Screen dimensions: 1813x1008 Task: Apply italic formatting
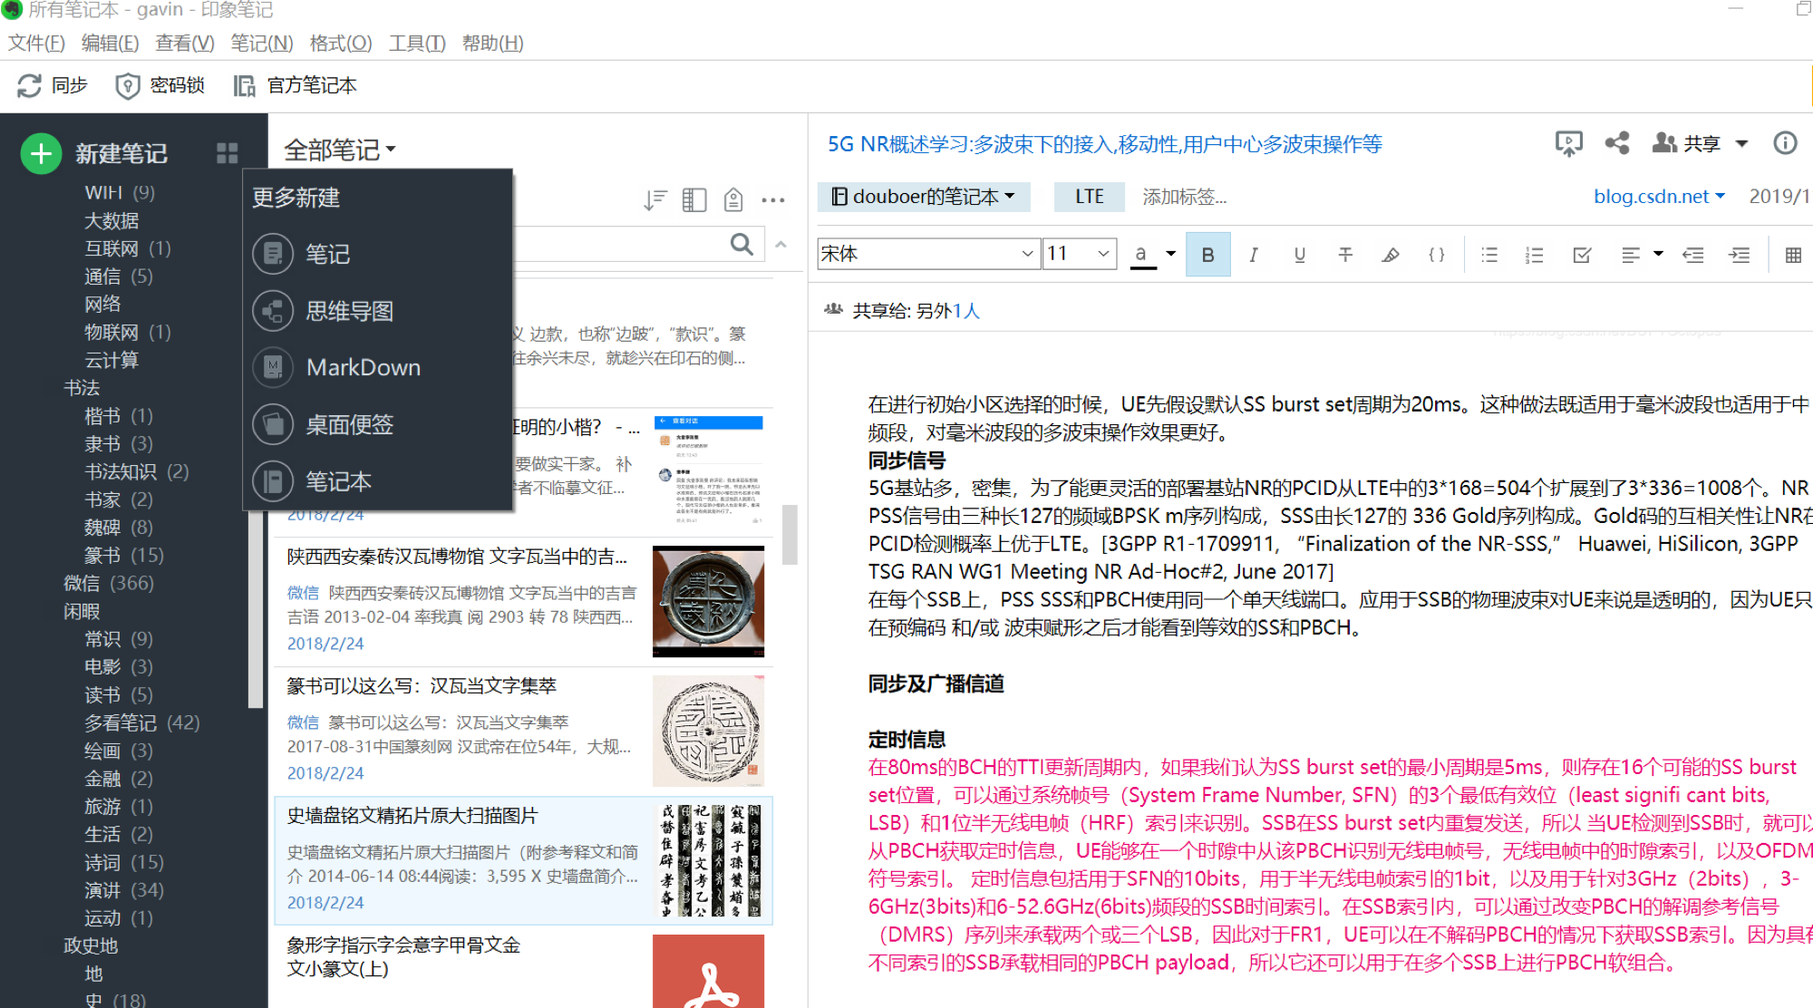click(x=1253, y=255)
